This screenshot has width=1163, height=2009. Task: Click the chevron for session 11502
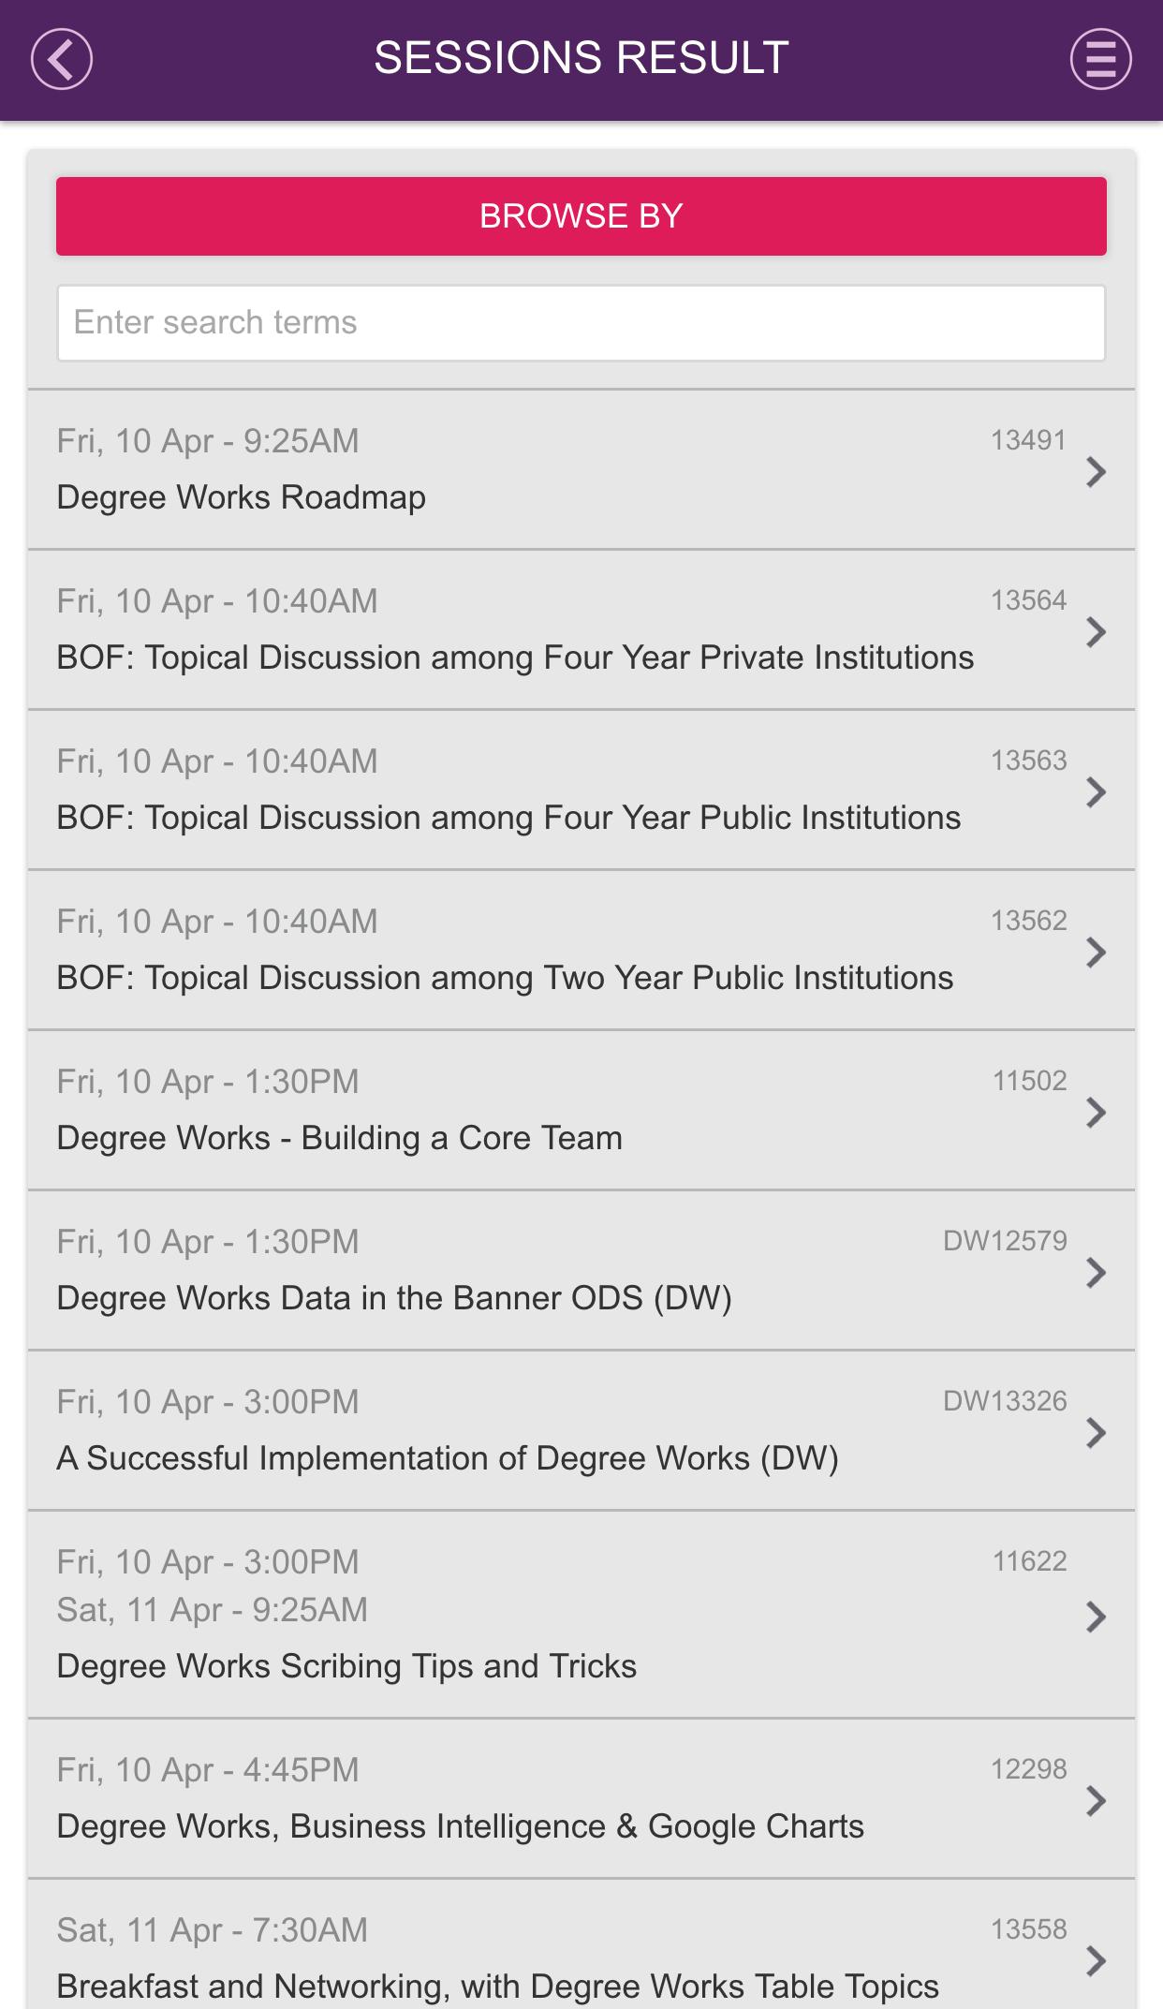coord(1096,1113)
